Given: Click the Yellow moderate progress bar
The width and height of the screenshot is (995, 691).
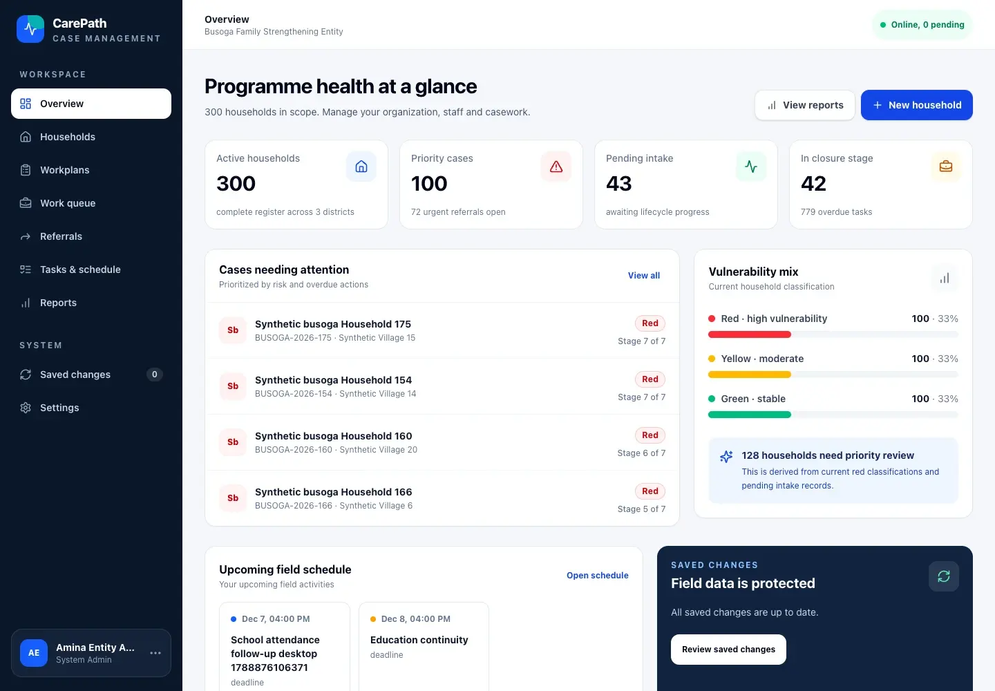Looking at the screenshot, I should coord(833,375).
